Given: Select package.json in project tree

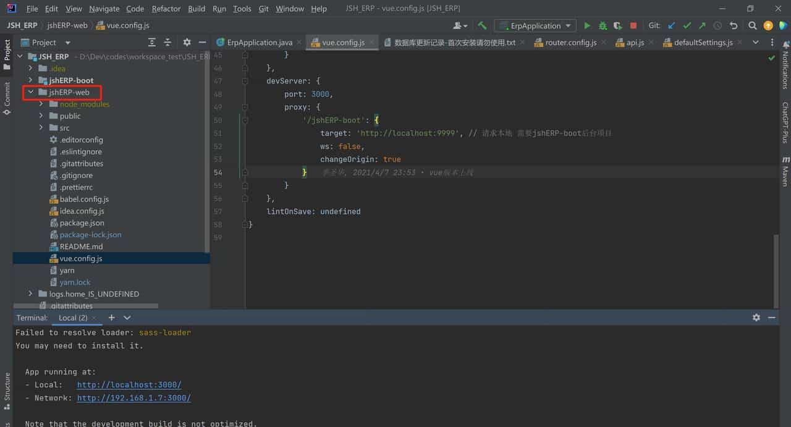Looking at the screenshot, I should pyautogui.click(x=82, y=223).
